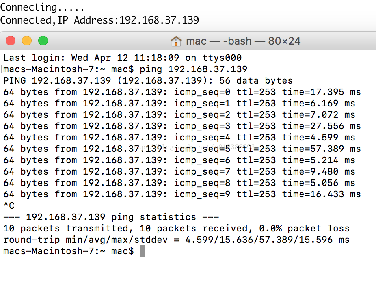This screenshot has width=376, height=285.
Task: Click the 'PING 192.168.37.139' 56 data bytes line
Action: click(x=148, y=80)
